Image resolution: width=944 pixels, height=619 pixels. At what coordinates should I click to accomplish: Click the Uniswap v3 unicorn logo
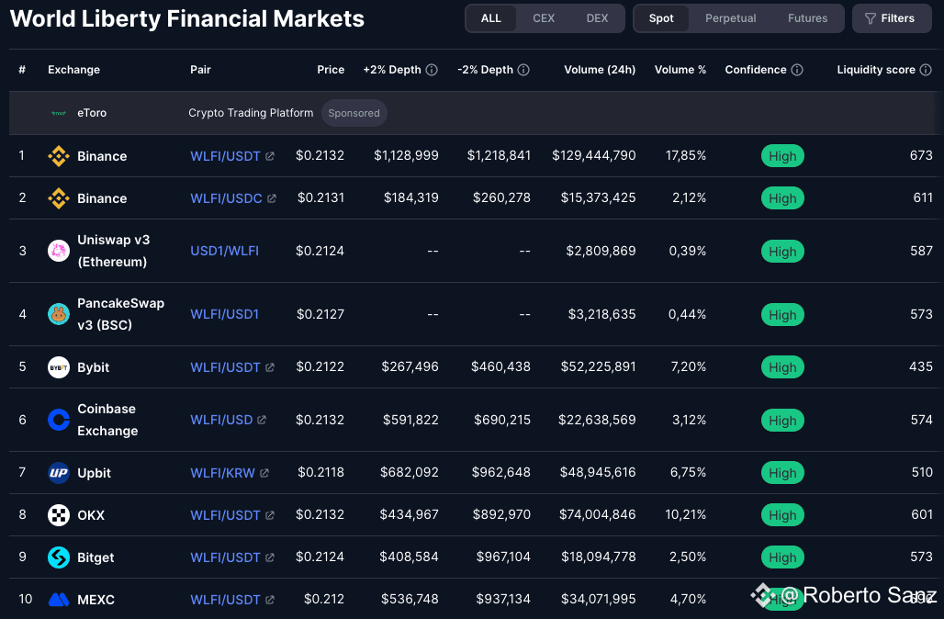[59, 251]
